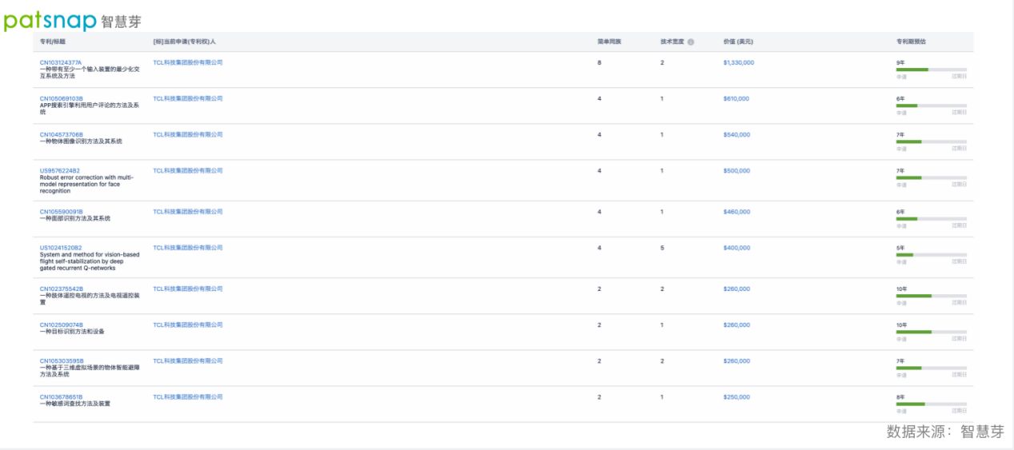Click the 8年 patent term progress bar
The image size is (1014, 450).
click(x=932, y=404)
